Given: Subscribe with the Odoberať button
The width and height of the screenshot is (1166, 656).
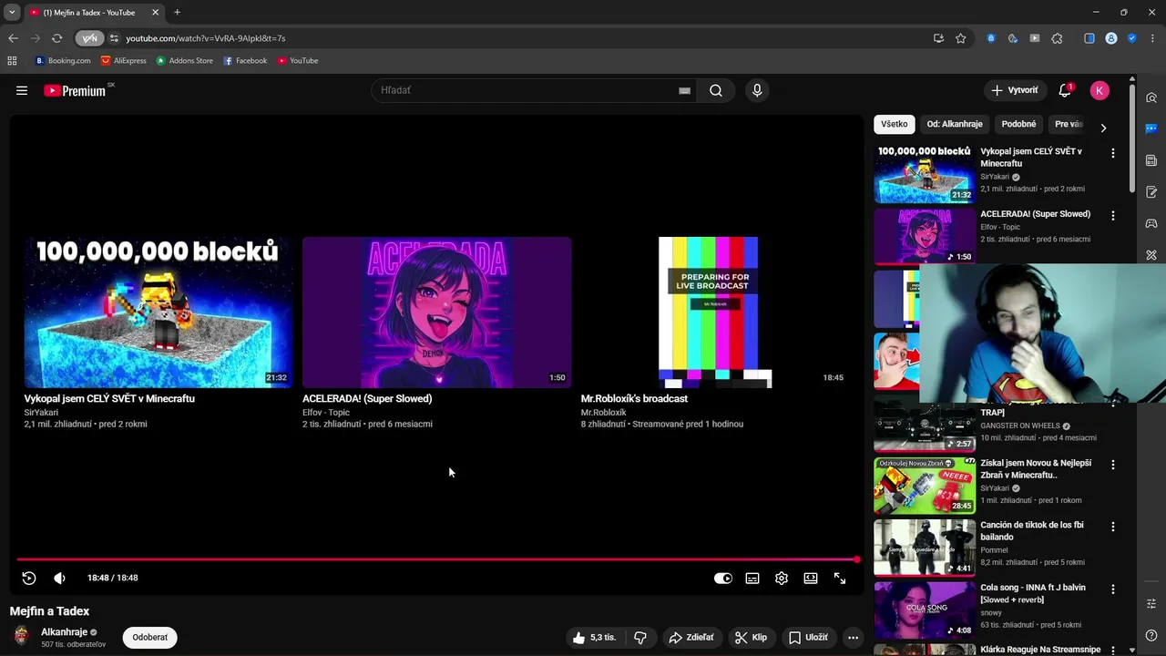Looking at the screenshot, I should click(150, 638).
